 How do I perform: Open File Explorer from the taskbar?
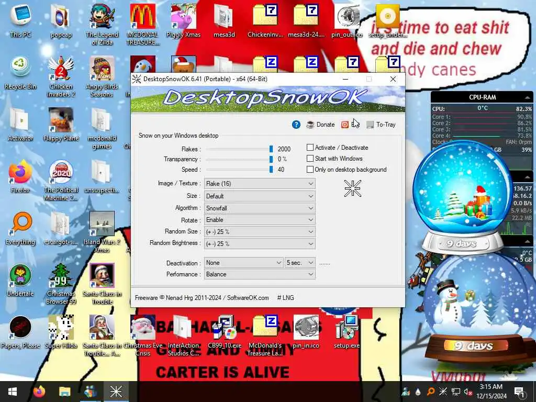pyautogui.click(x=64, y=392)
